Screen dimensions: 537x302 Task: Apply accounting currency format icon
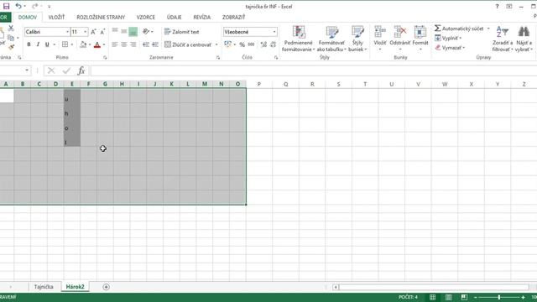pyautogui.click(x=227, y=44)
